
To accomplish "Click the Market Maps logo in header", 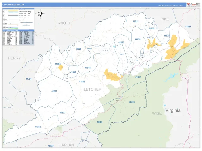I will (x=191, y=4).
